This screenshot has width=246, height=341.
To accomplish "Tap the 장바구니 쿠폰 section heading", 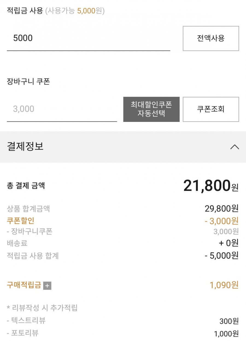I will coord(28,82).
